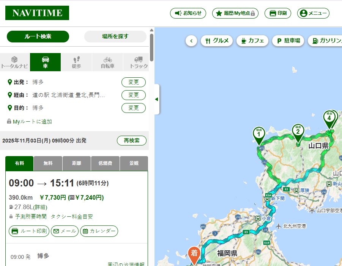Image resolution: width=342 pixels, height=266 pixels.
Task: Open the 低燃費 route tab
Action: tap(105, 163)
